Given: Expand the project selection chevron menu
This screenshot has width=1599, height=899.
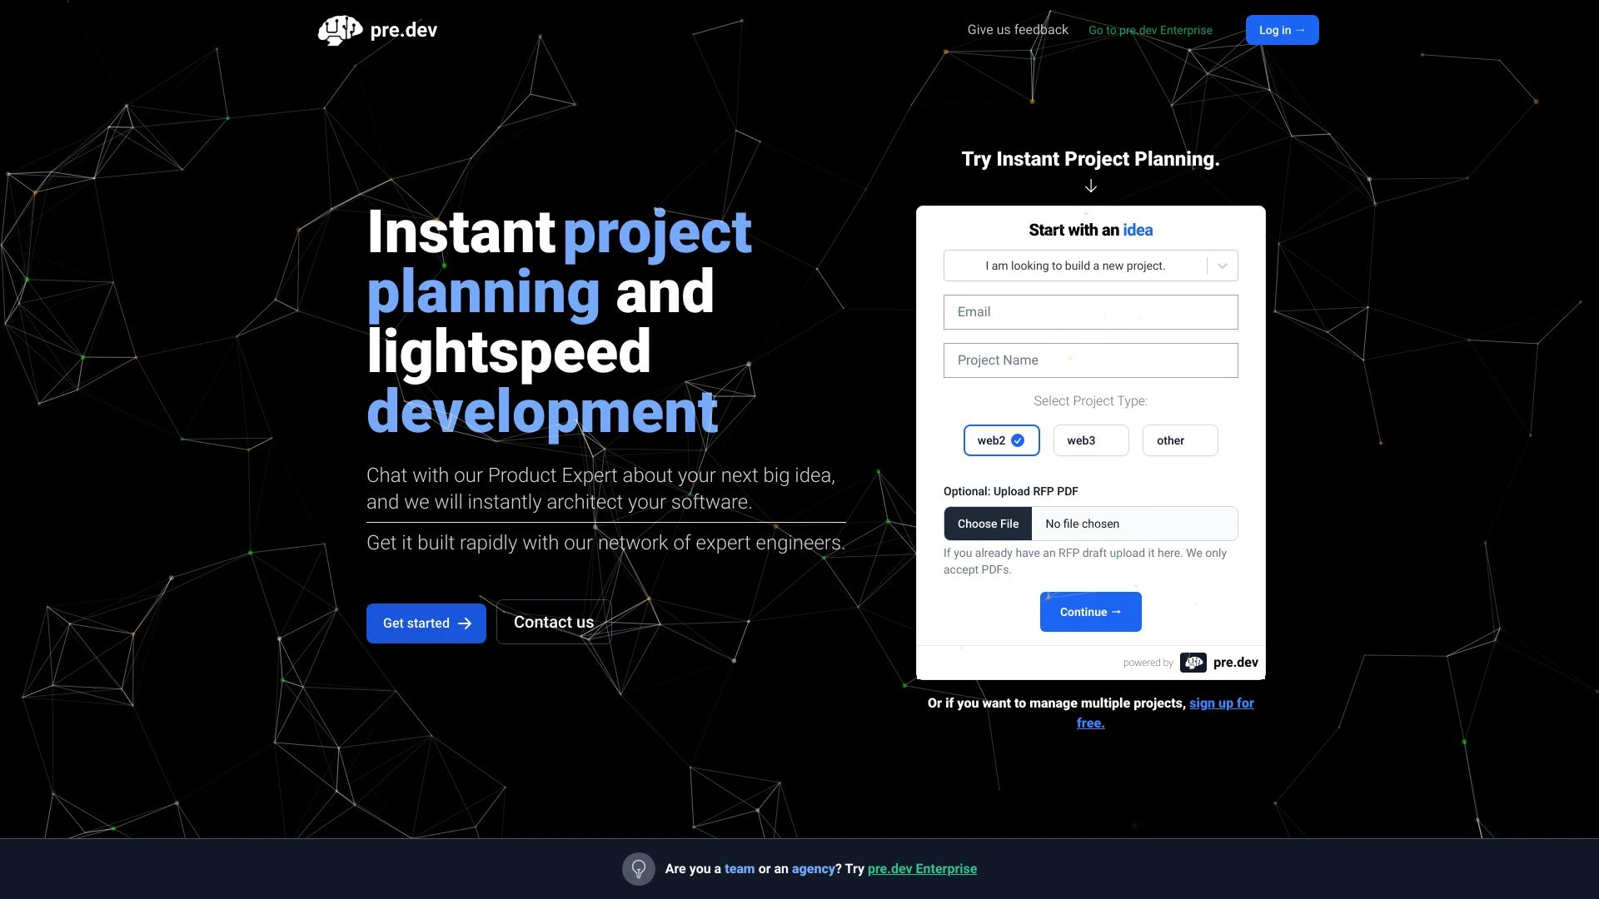Looking at the screenshot, I should click(x=1223, y=266).
